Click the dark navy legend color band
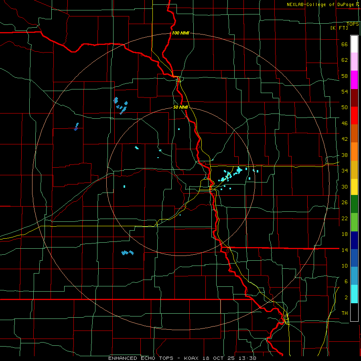 (x=354, y=240)
